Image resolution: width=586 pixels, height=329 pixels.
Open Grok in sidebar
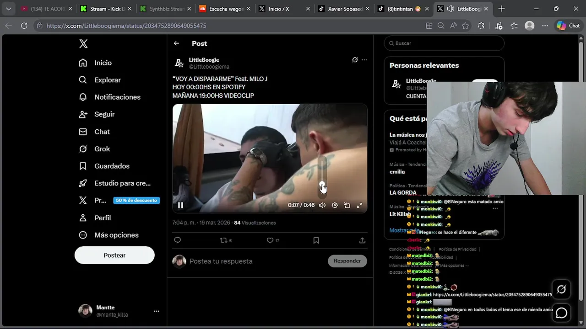(x=94, y=149)
